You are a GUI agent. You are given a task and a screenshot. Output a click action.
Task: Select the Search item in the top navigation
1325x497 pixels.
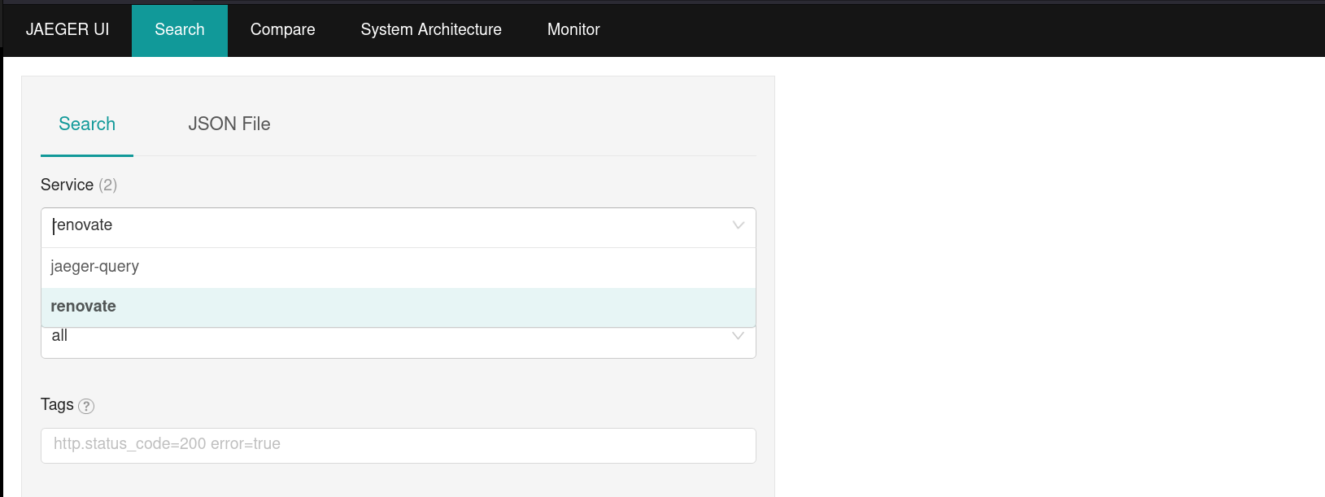coord(180,30)
